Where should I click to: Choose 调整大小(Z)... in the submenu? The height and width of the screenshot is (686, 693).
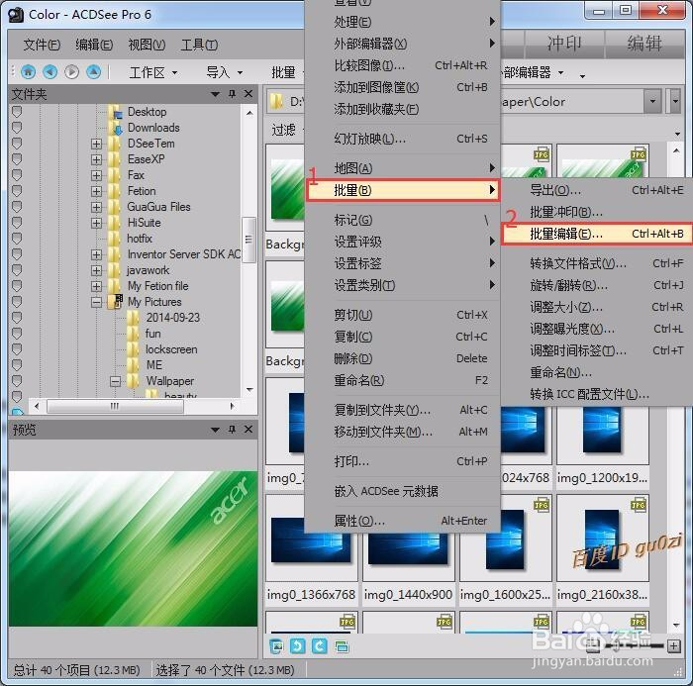tap(598, 307)
